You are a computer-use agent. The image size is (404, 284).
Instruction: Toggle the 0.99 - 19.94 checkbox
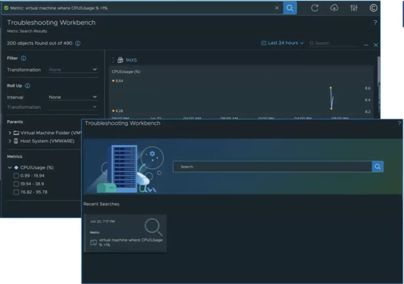pyautogui.click(x=16, y=176)
